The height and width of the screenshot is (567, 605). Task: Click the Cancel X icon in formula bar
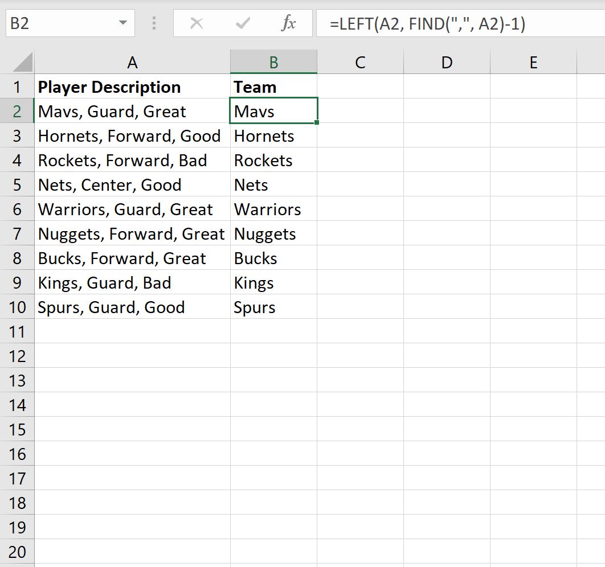[197, 23]
